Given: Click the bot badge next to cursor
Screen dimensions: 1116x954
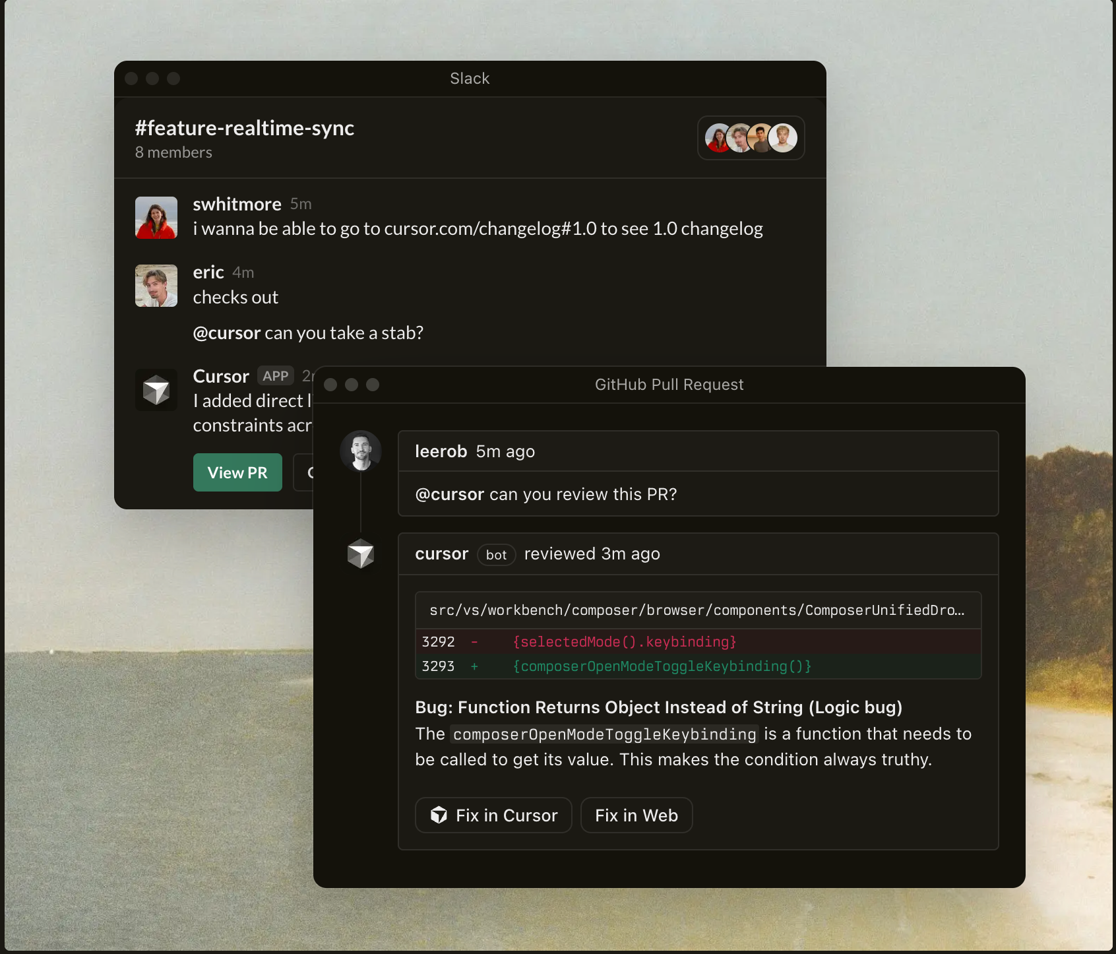Looking at the screenshot, I should coord(496,555).
